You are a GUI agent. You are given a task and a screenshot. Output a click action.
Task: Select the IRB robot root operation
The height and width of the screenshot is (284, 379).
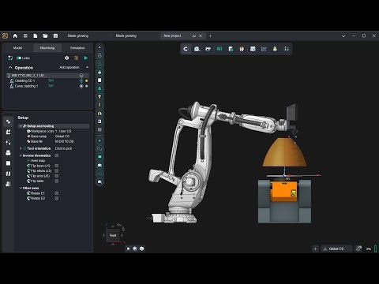point(47,75)
